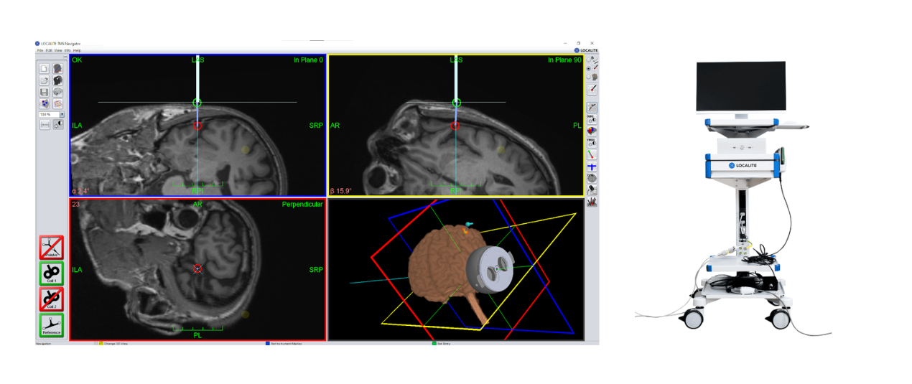Click the red-green instrument line icon
The height and width of the screenshot is (384, 912).
coord(592,155)
